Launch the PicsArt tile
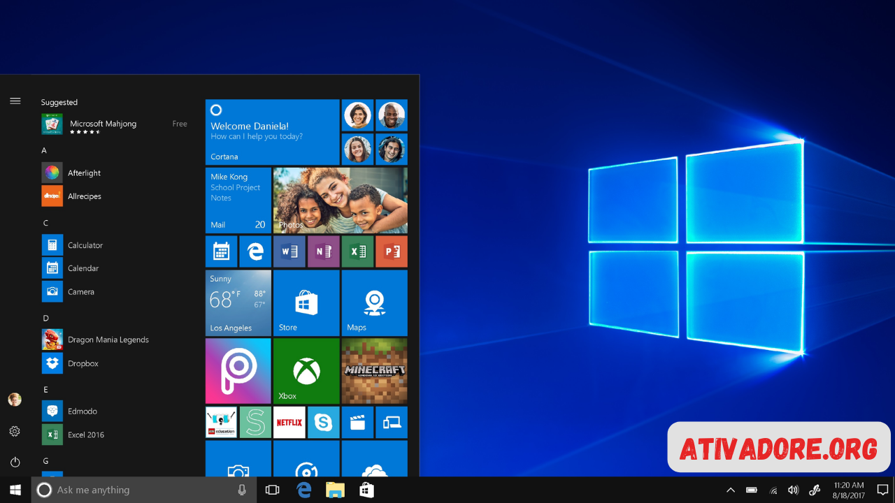This screenshot has height=503, width=895. [x=238, y=371]
